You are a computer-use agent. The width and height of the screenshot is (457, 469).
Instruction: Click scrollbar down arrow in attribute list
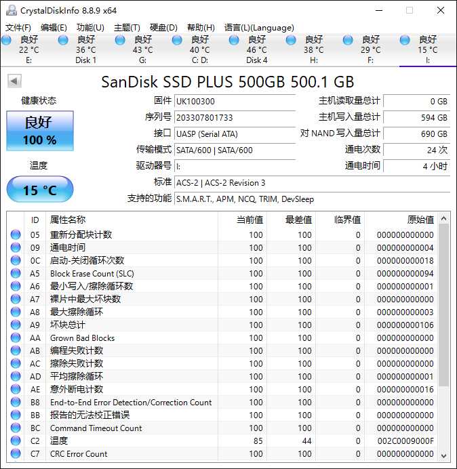(444, 455)
